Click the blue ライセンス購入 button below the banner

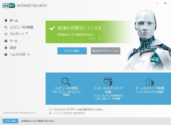point(72,51)
